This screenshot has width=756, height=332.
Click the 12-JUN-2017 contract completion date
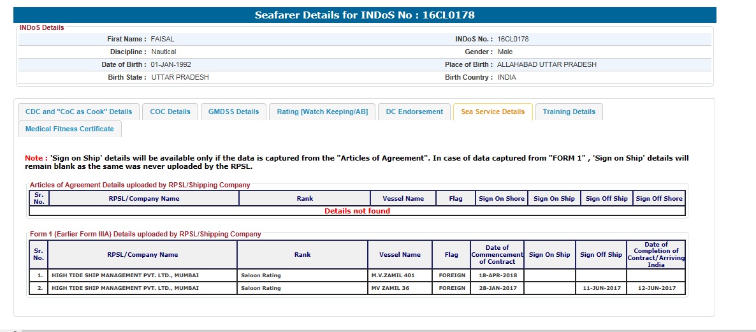pyautogui.click(x=656, y=288)
